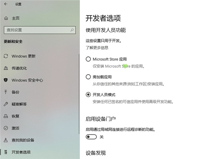This screenshot has height=159, width=212.
Task: Select the 旁加载应用 radio button
Action: pyautogui.click(x=88, y=77)
